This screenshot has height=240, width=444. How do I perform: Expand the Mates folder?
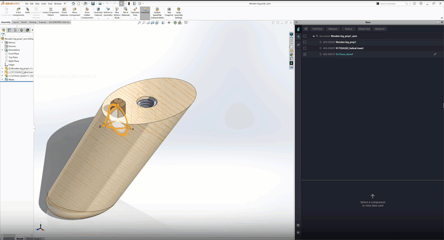pyautogui.click(x=2, y=79)
